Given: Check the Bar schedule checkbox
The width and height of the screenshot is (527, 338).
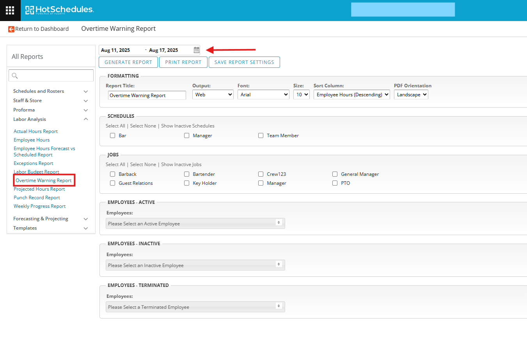Looking at the screenshot, I should pyautogui.click(x=112, y=136).
